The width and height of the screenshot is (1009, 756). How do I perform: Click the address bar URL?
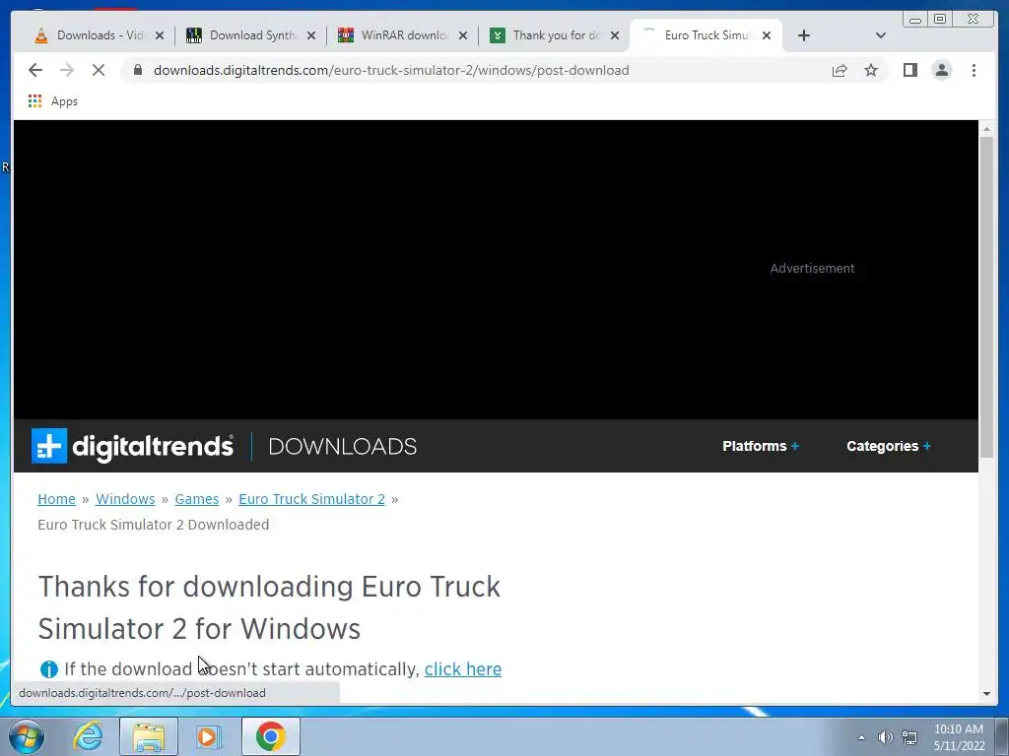click(391, 70)
